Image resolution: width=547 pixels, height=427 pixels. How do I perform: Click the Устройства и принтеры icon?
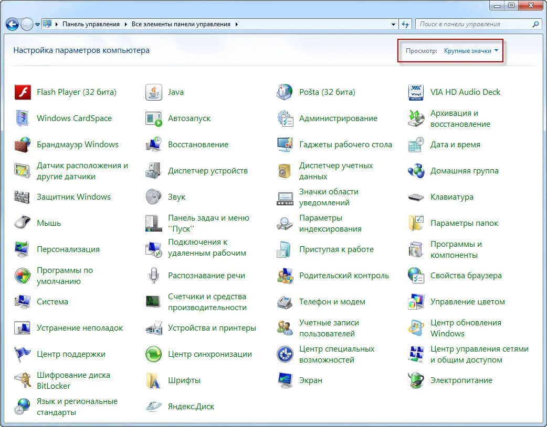coord(154,328)
